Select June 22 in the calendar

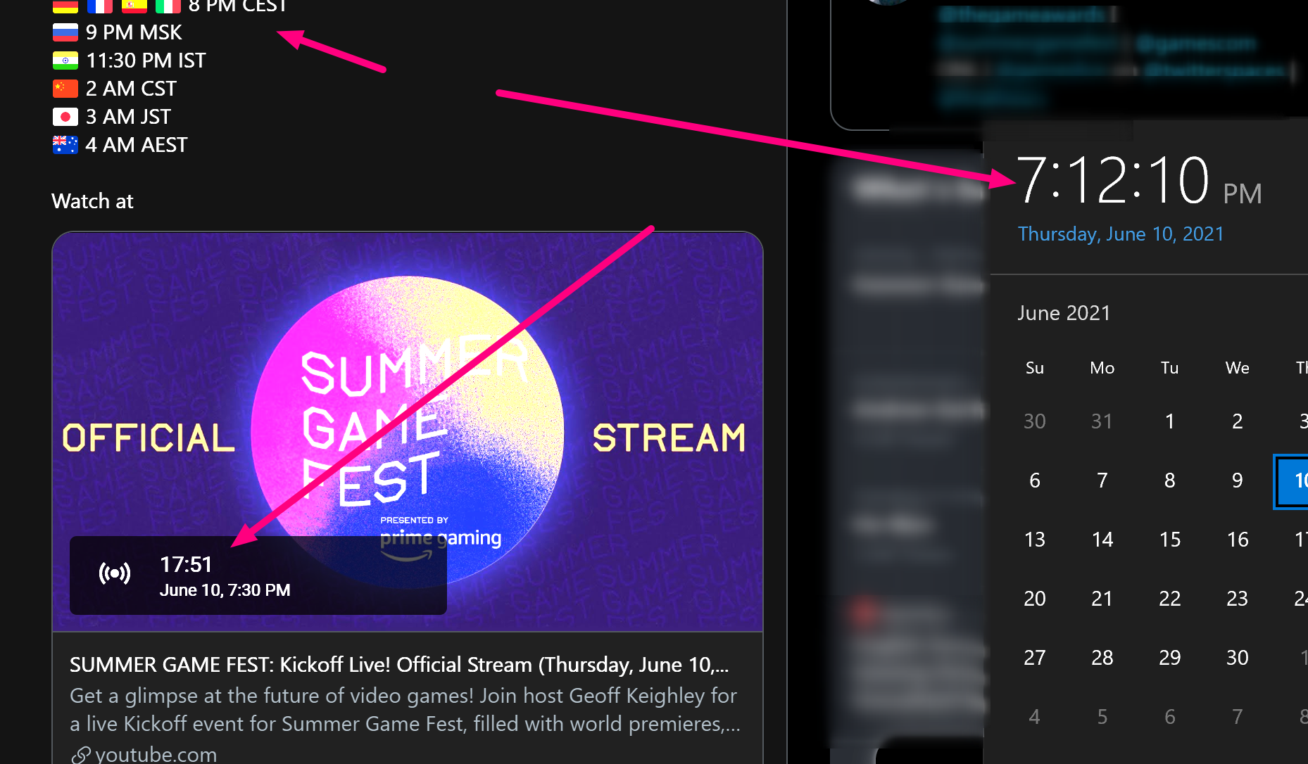click(1170, 599)
